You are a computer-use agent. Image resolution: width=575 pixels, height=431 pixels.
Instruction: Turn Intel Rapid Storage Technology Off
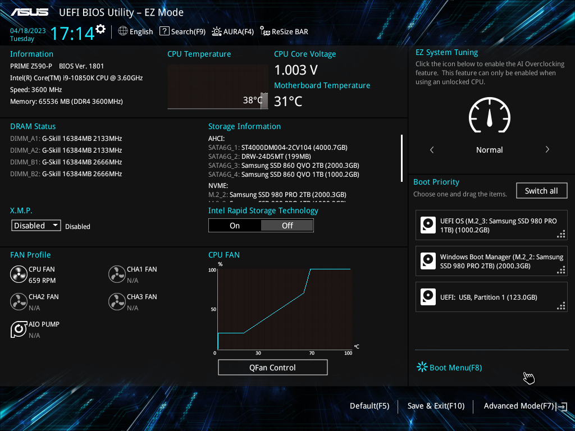(x=287, y=226)
